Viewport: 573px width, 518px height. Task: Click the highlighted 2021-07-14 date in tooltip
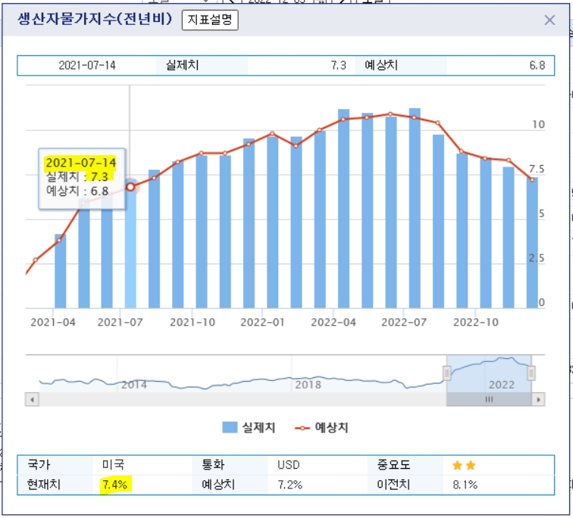tap(81, 163)
